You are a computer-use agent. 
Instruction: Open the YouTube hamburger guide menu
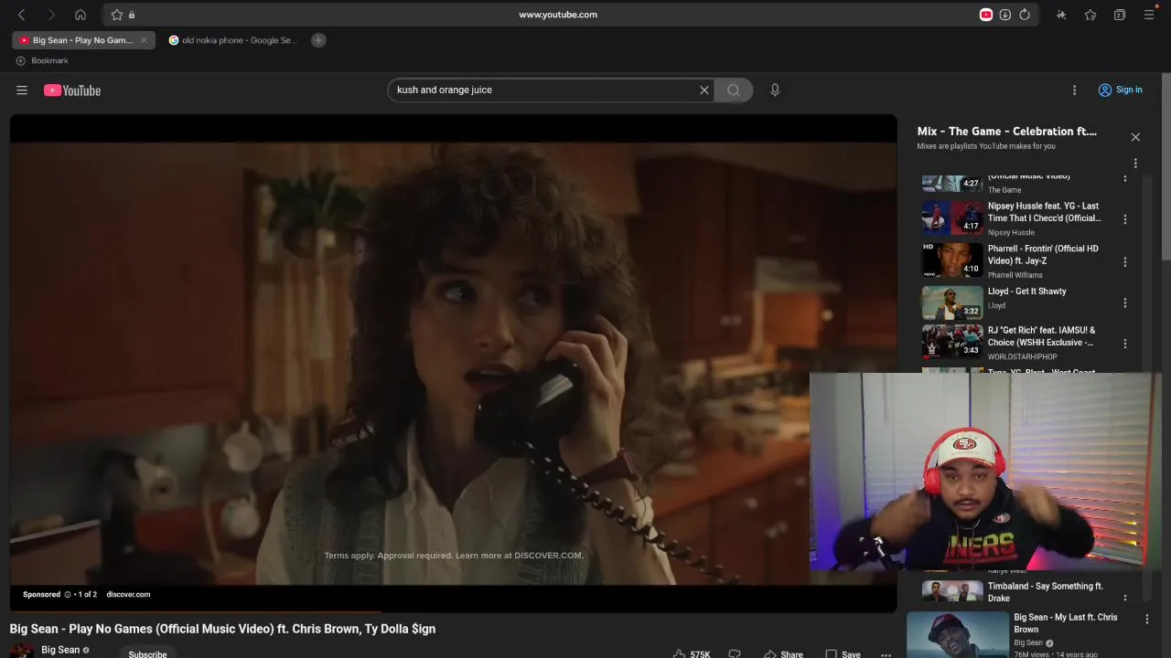[x=22, y=90]
